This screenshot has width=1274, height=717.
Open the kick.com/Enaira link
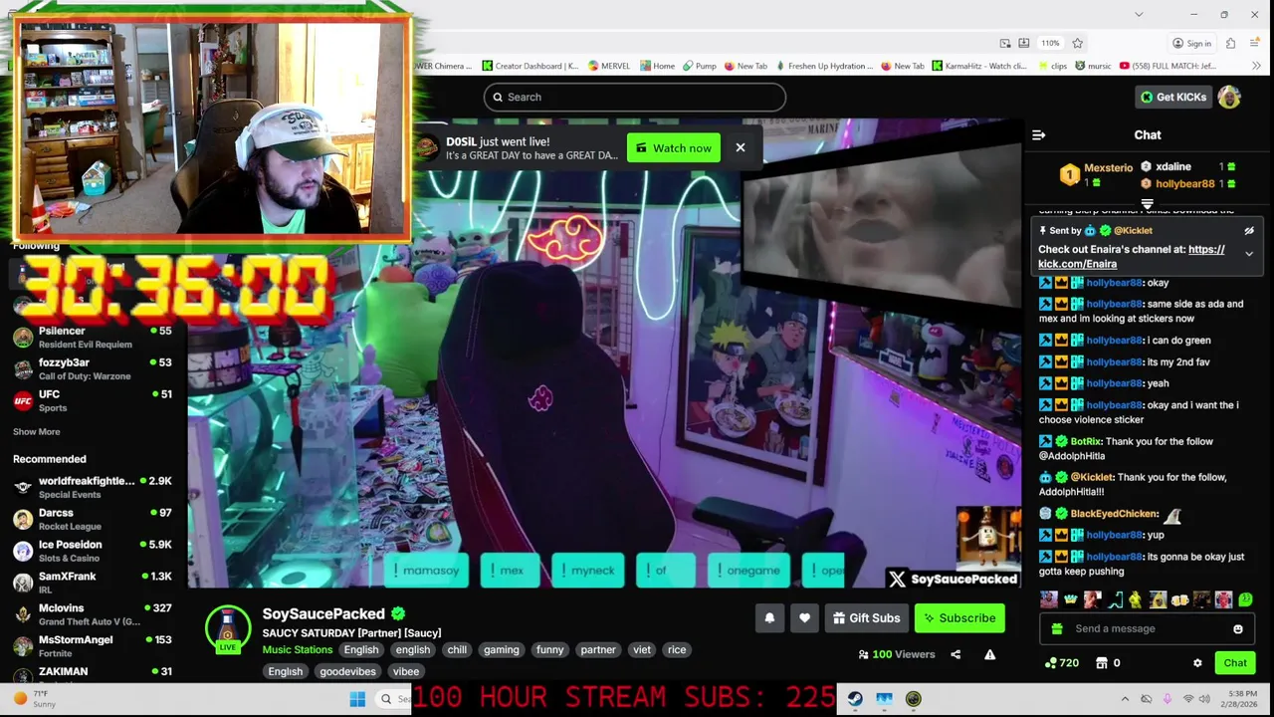(x=1132, y=257)
